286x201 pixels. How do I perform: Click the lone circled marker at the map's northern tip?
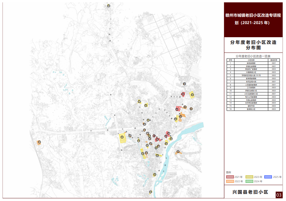(109, 6)
